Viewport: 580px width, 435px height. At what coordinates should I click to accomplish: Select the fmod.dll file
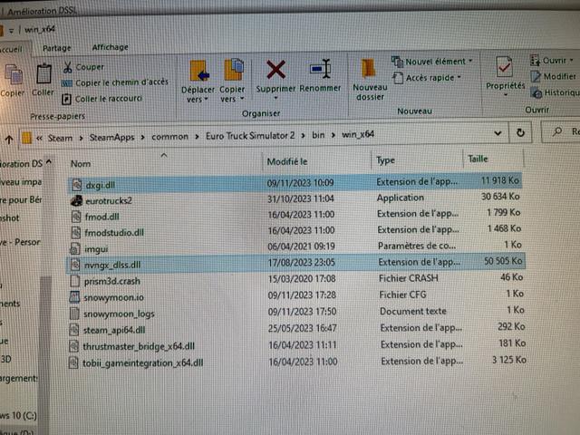click(x=295, y=215)
